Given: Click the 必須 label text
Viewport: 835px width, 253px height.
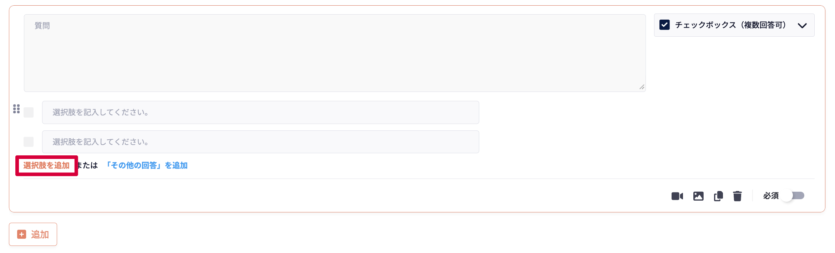Looking at the screenshot, I should click(770, 196).
